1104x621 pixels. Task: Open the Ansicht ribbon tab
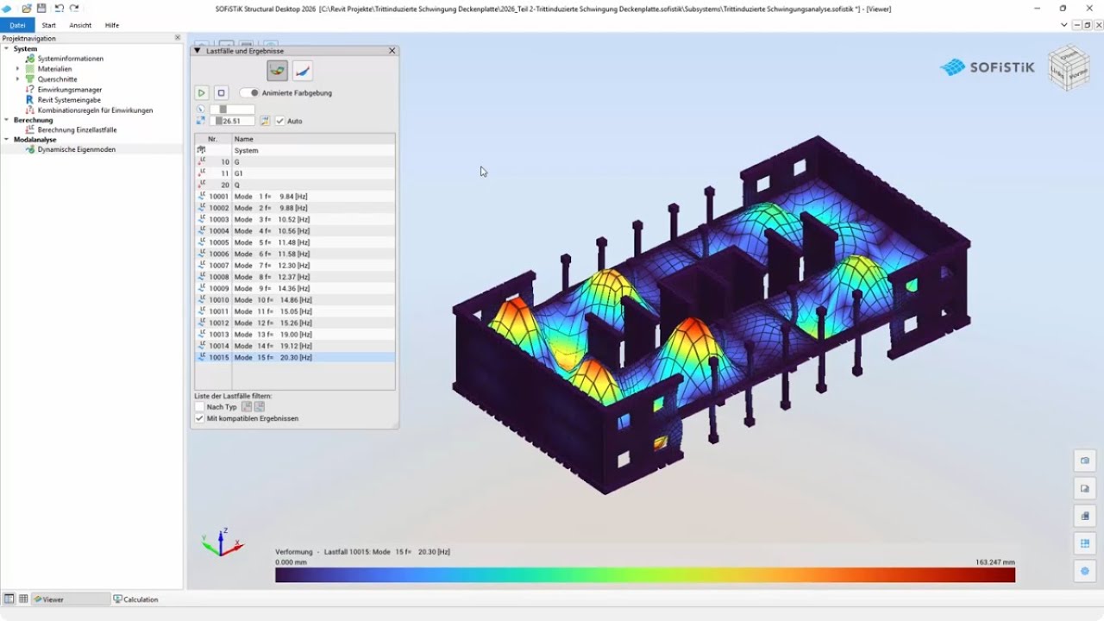click(x=80, y=25)
